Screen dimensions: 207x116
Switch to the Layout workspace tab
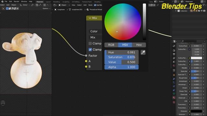[x=48, y=2]
